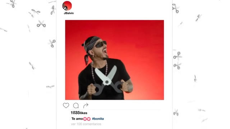Like the post with the heart icon
The width and height of the screenshot is (230, 129).
point(66,105)
